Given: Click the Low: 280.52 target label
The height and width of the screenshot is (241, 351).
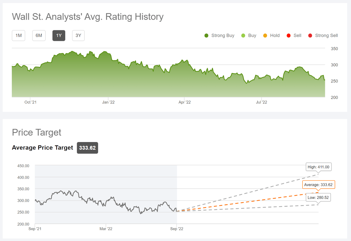Looking at the screenshot, I should coord(318,198).
